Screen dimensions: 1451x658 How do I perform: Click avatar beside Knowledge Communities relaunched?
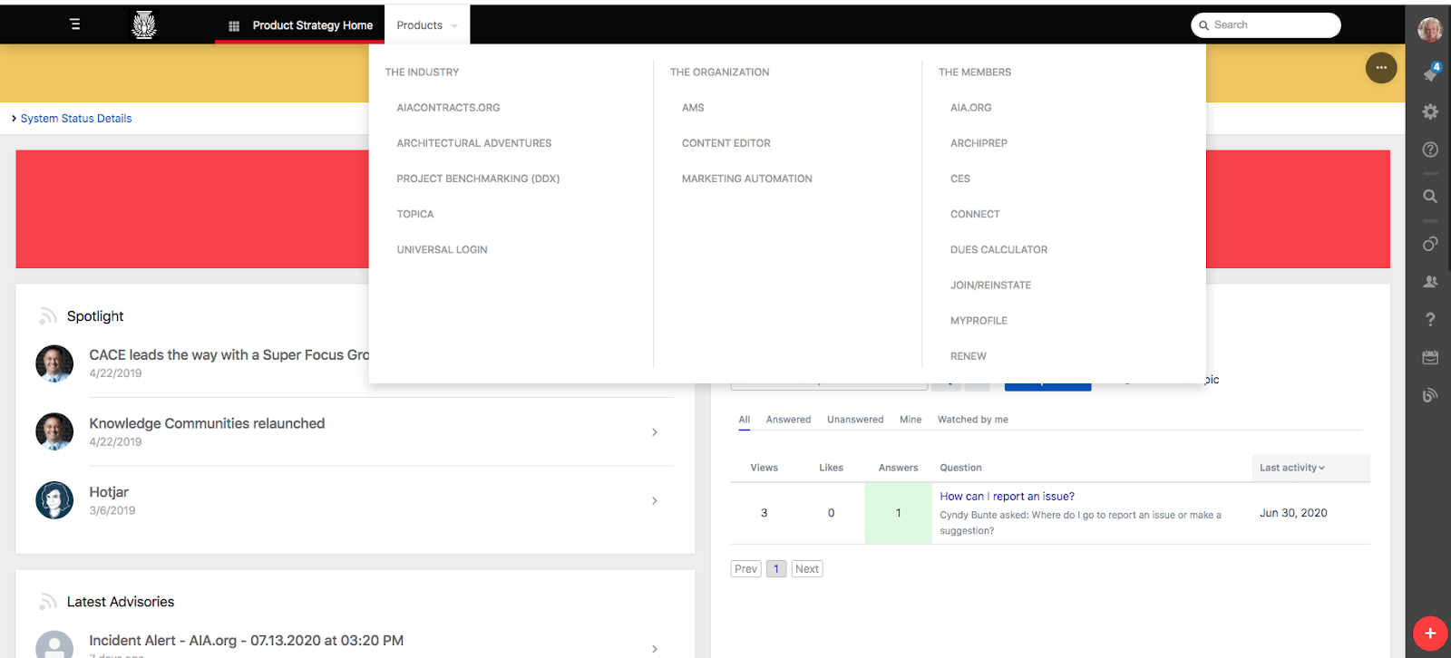(x=54, y=431)
